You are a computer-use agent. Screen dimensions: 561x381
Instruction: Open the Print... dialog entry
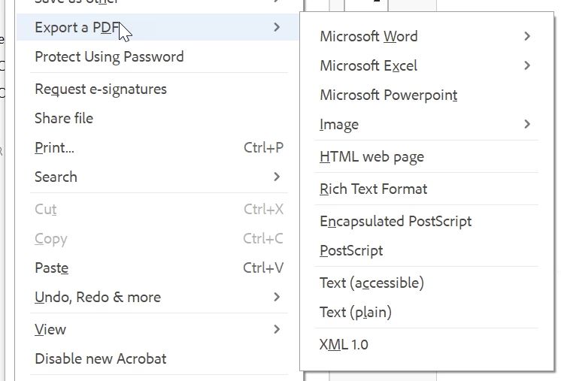coord(157,147)
